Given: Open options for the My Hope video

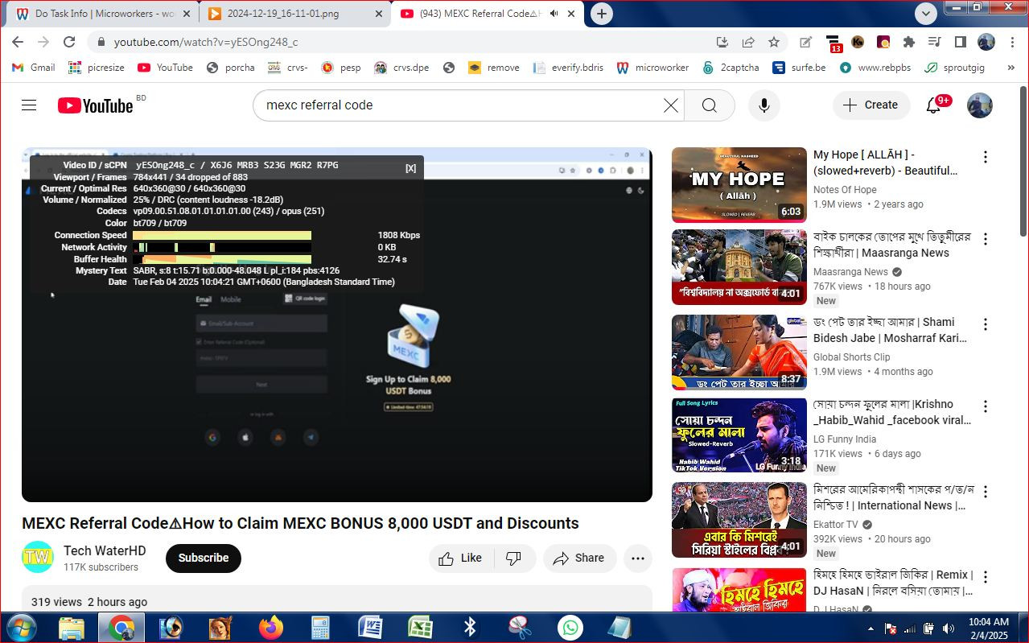Looking at the screenshot, I should 986,157.
